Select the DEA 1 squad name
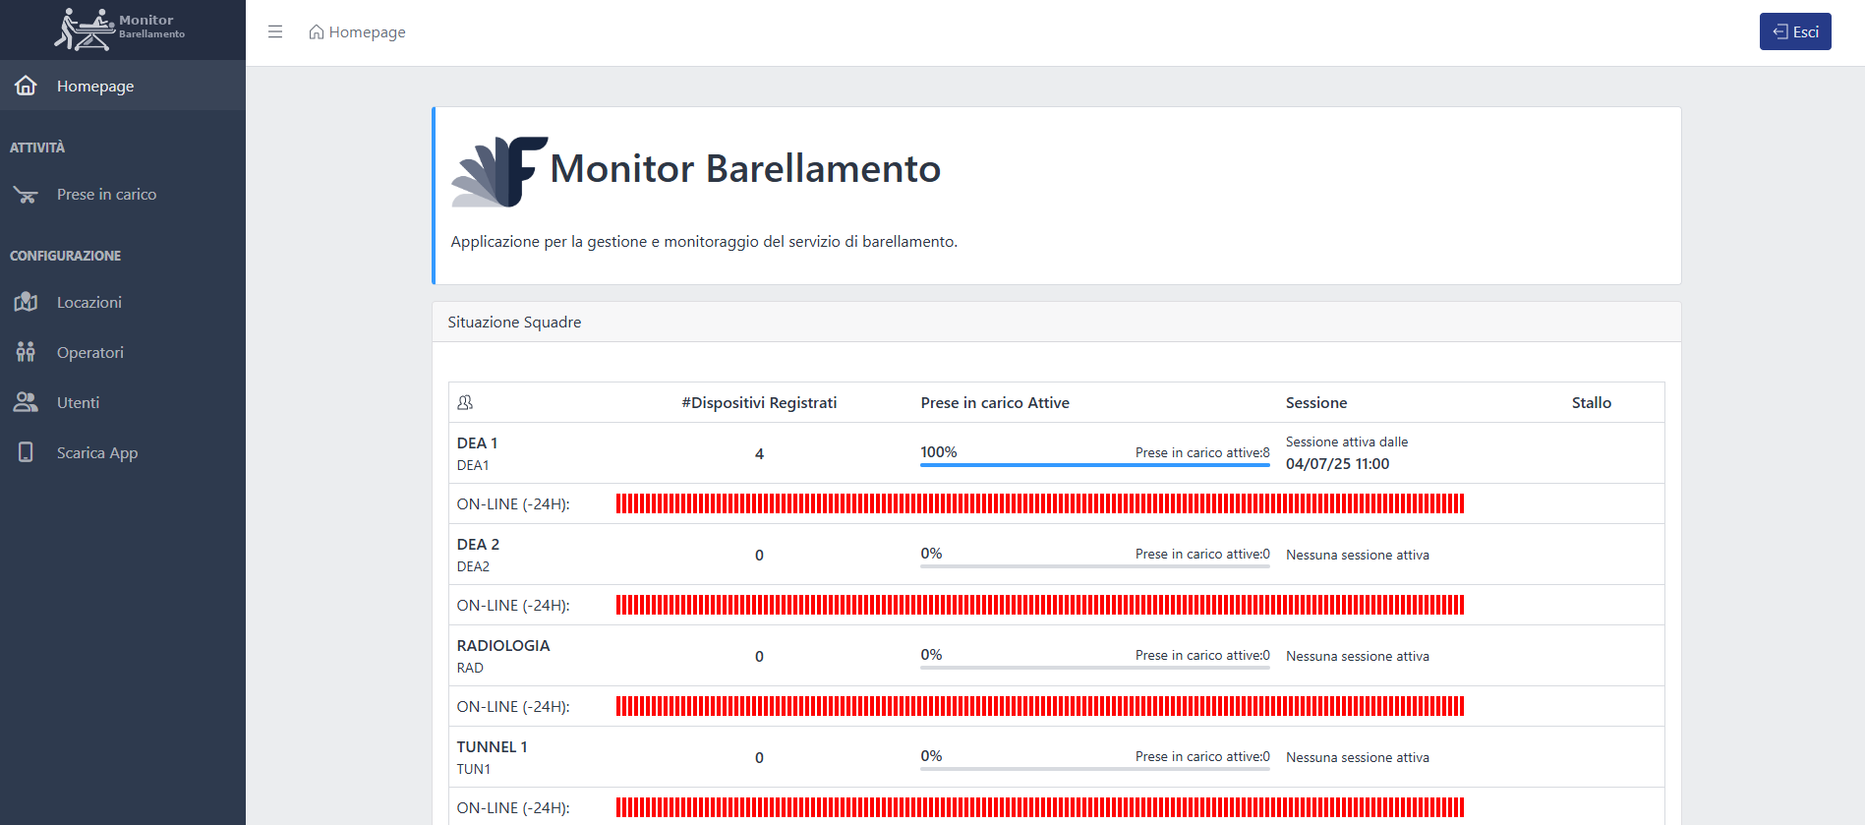1865x825 pixels. (477, 443)
